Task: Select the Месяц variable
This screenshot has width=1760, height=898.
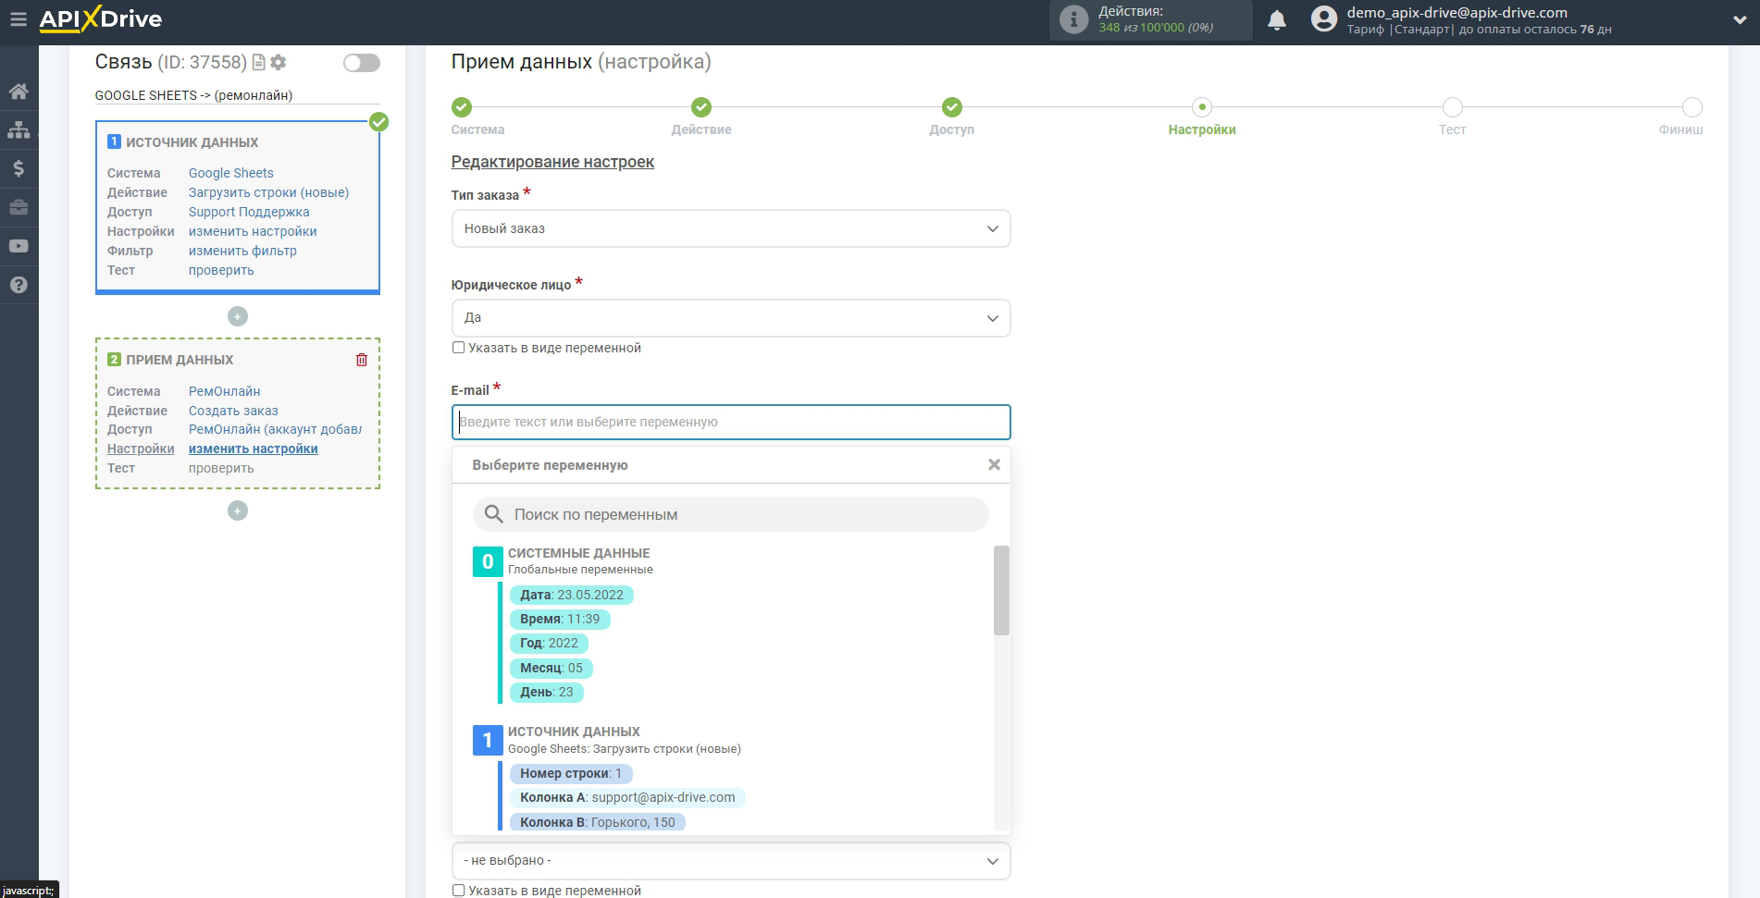Action: [x=552, y=668]
